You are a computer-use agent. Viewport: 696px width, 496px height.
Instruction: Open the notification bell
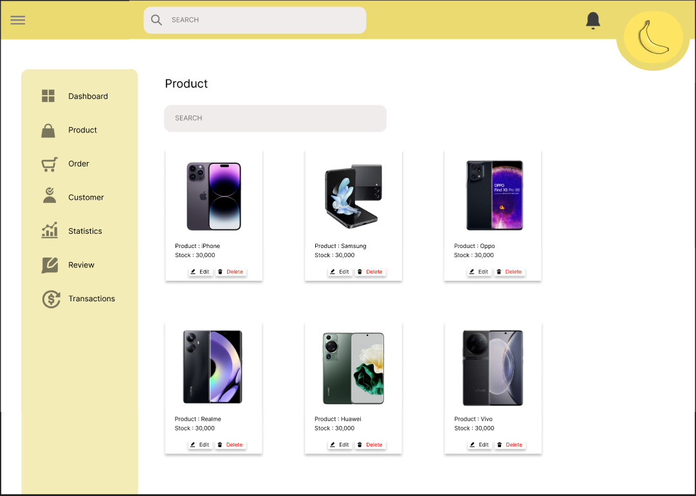(592, 20)
